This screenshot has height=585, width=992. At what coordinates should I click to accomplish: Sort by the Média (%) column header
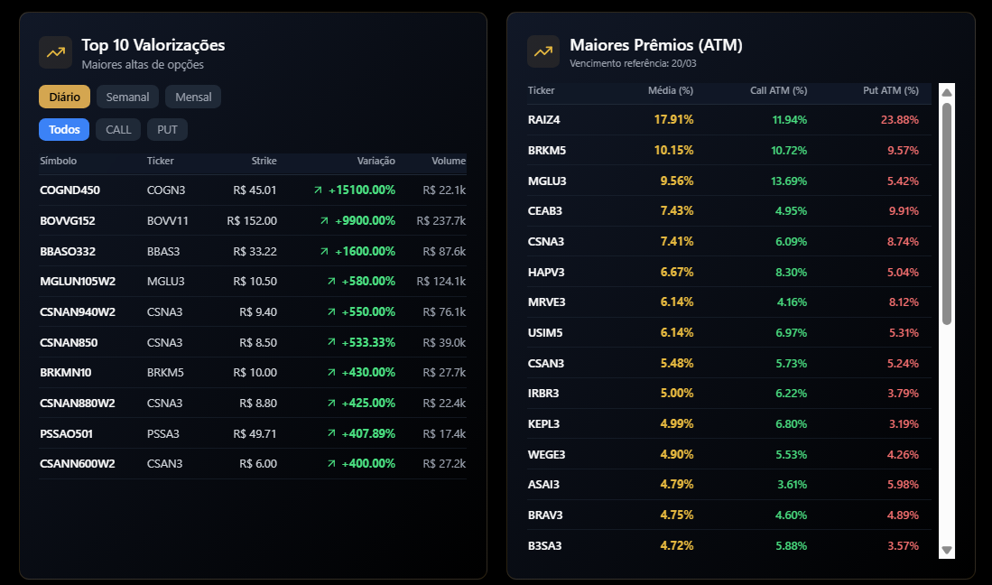(670, 90)
